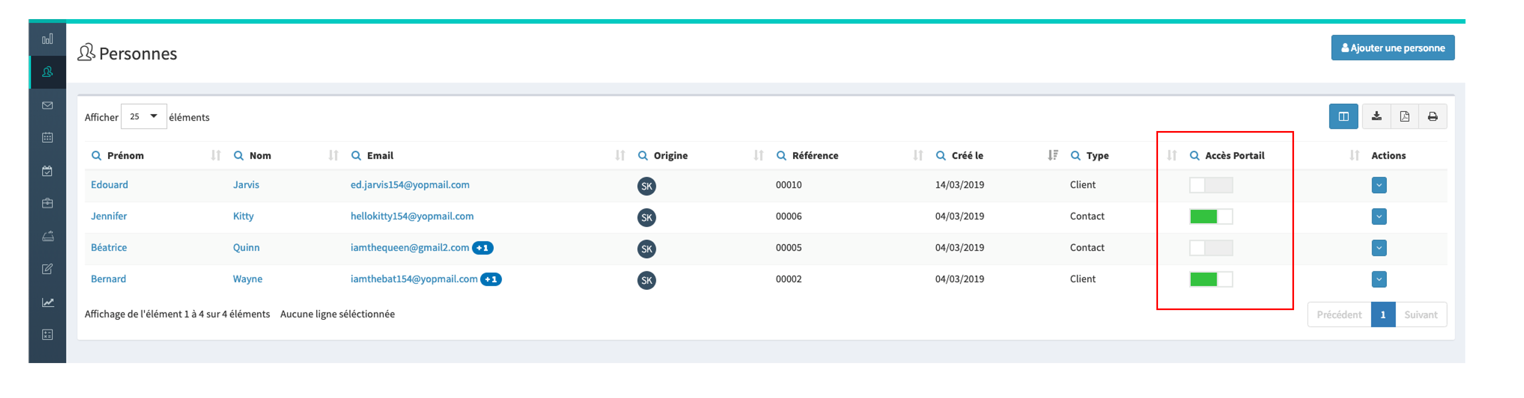Search in the Email column magnifier
The height and width of the screenshot is (398, 1524).
[x=356, y=156]
